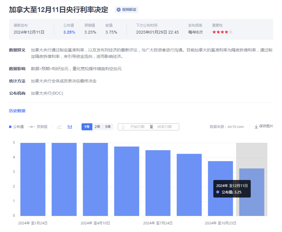Click the 视频解读 play icon
This screenshot has width=282, height=232.
119,10
